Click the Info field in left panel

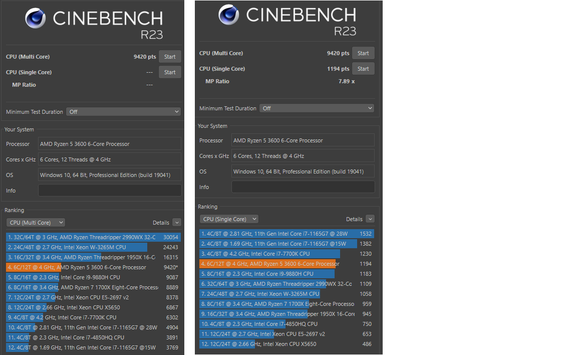coord(110,191)
